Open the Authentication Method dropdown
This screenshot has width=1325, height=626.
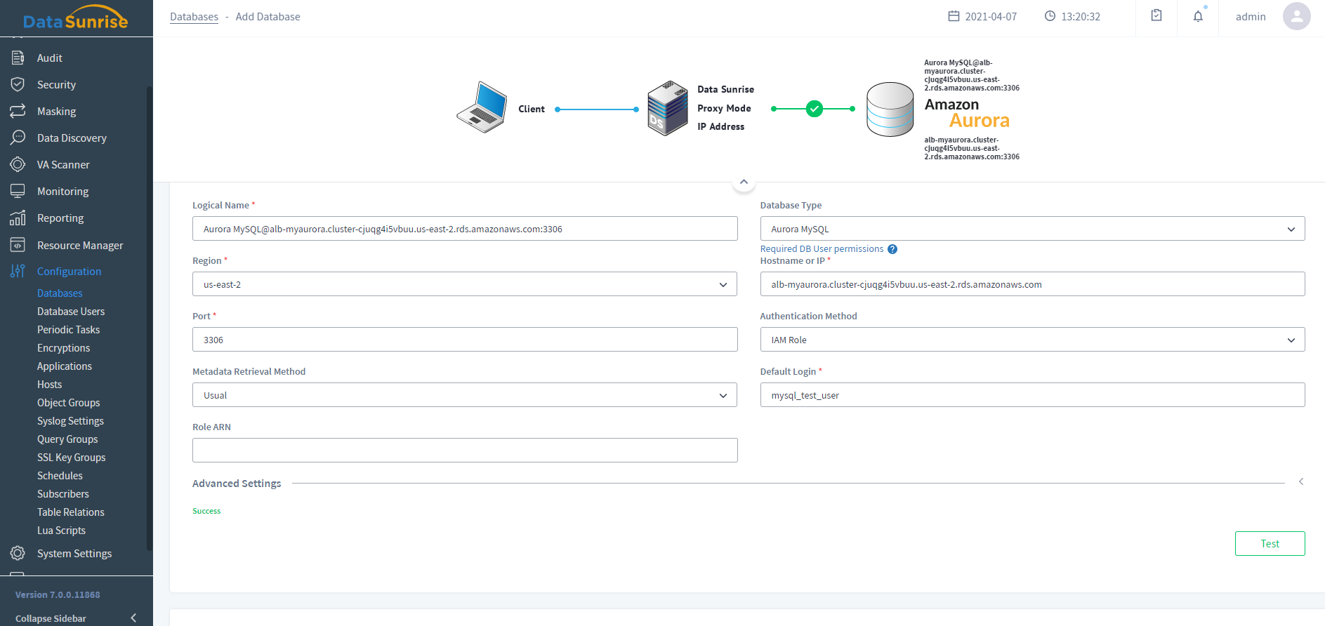pyautogui.click(x=1031, y=340)
